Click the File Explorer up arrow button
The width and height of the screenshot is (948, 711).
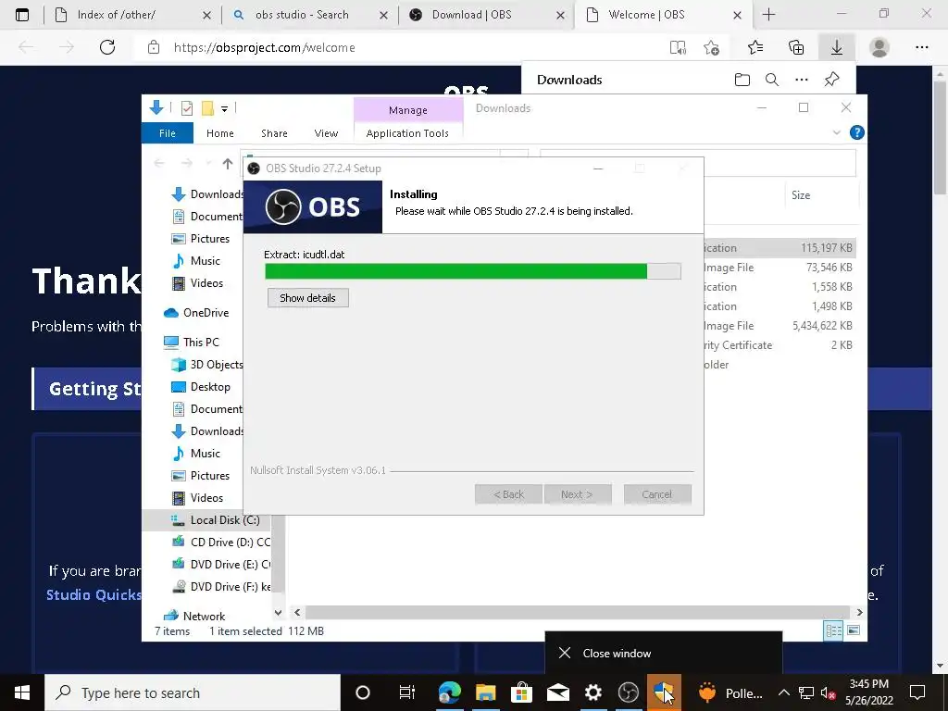pyautogui.click(x=228, y=163)
